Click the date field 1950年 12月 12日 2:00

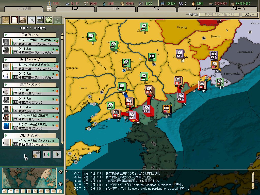[x=219, y=14]
